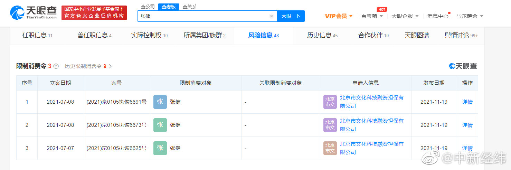Expand 历史限制消费令 using the chevron

click(111, 66)
